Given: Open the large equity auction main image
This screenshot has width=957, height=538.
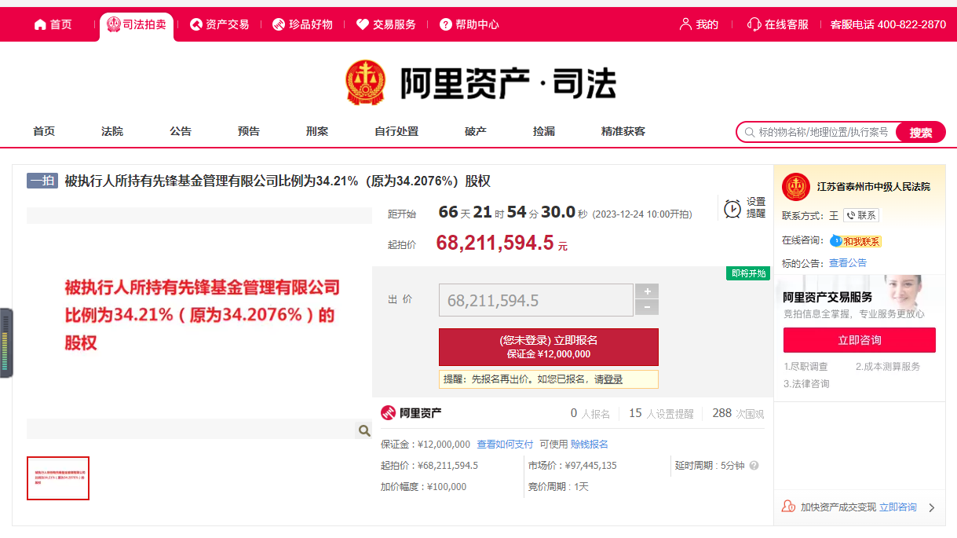Looking at the screenshot, I should (199, 321).
